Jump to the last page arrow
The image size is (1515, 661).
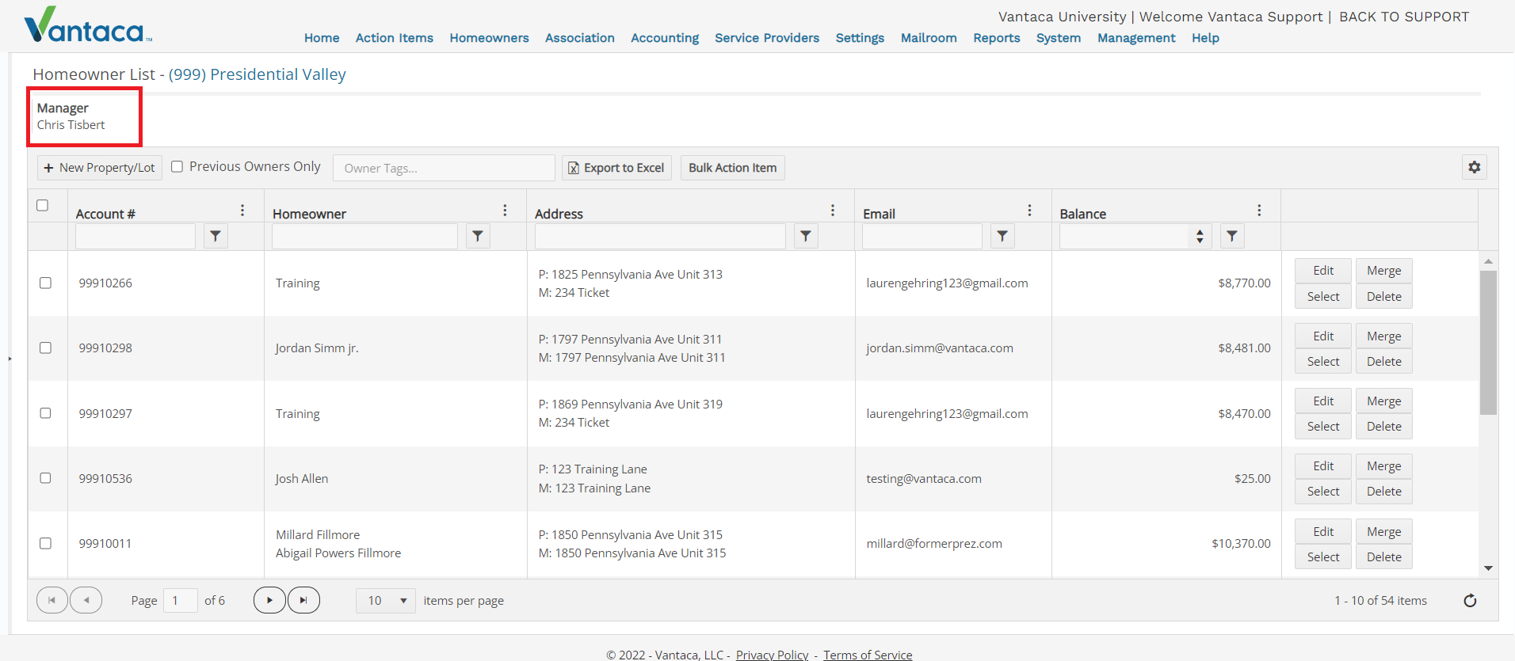303,600
